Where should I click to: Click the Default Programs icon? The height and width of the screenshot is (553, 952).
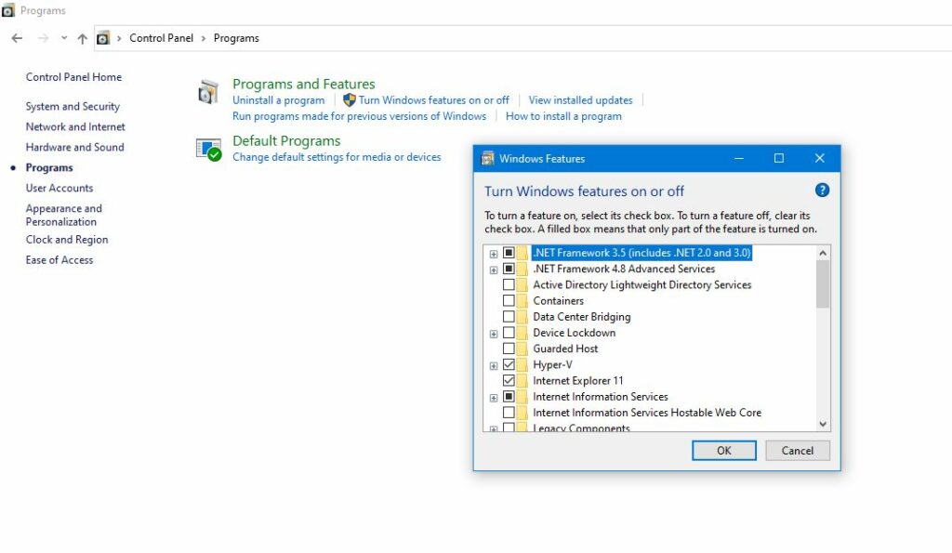(208, 149)
